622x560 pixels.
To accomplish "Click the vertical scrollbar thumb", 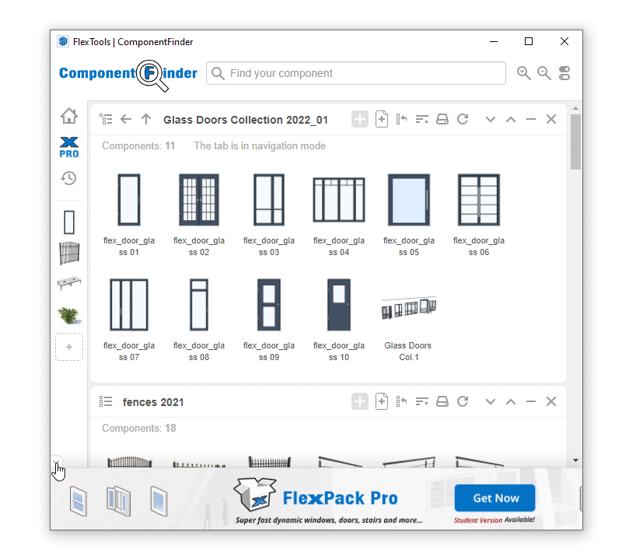I will 575,142.
